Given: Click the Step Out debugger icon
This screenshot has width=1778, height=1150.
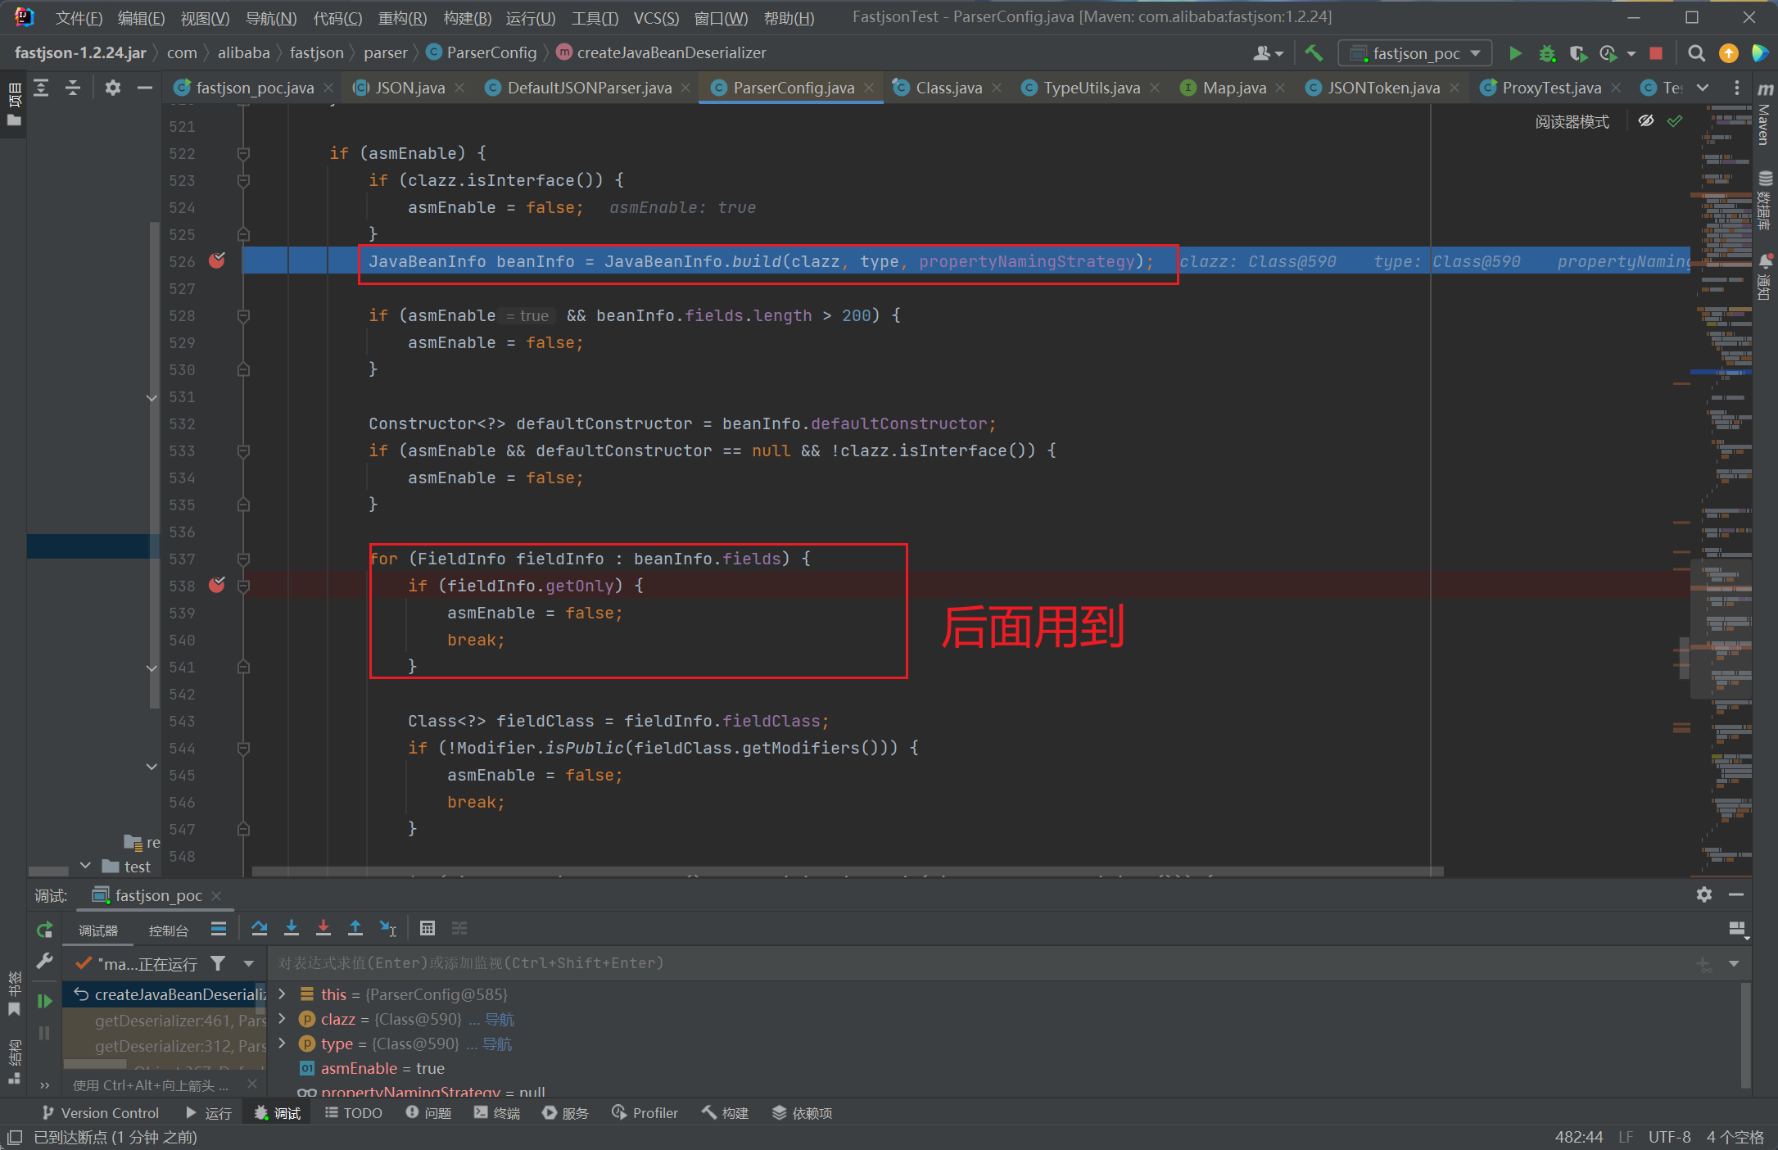Looking at the screenshot, I should tap(355, 928).
